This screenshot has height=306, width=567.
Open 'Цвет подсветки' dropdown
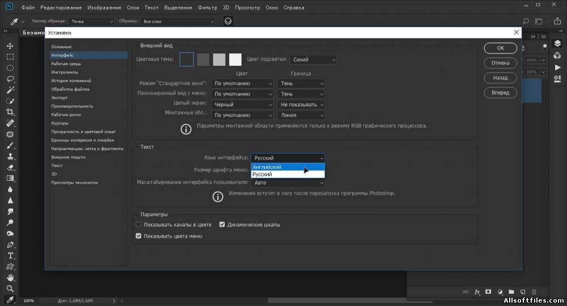(313, 59)
